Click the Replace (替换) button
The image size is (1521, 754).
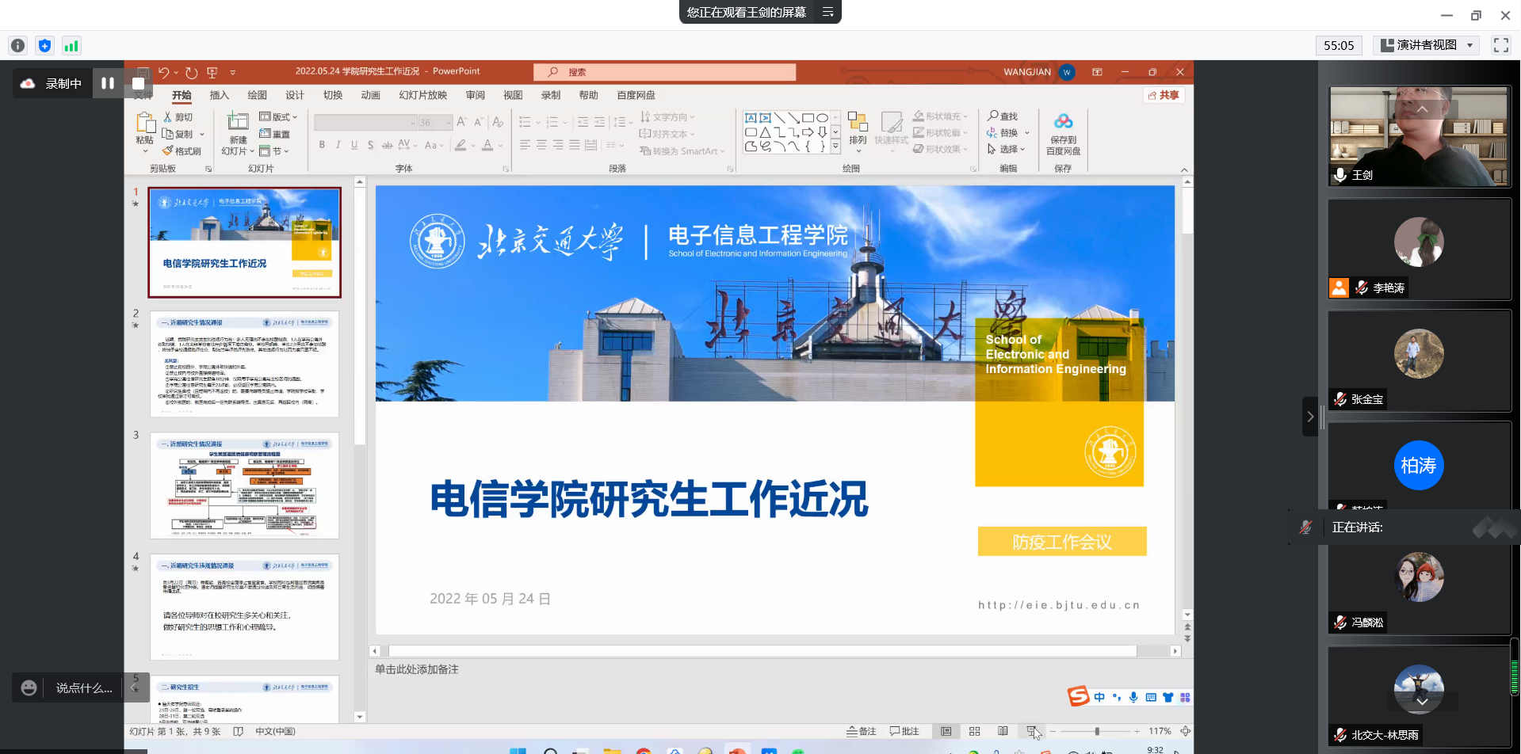(1003, 132)
